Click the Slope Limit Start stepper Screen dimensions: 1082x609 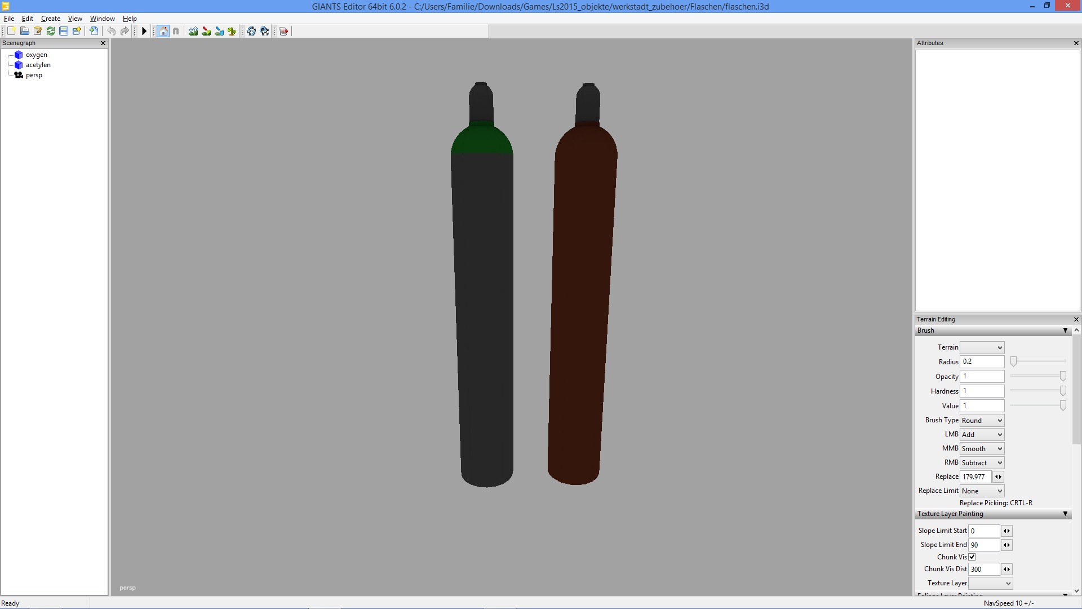coord(1006,531)
